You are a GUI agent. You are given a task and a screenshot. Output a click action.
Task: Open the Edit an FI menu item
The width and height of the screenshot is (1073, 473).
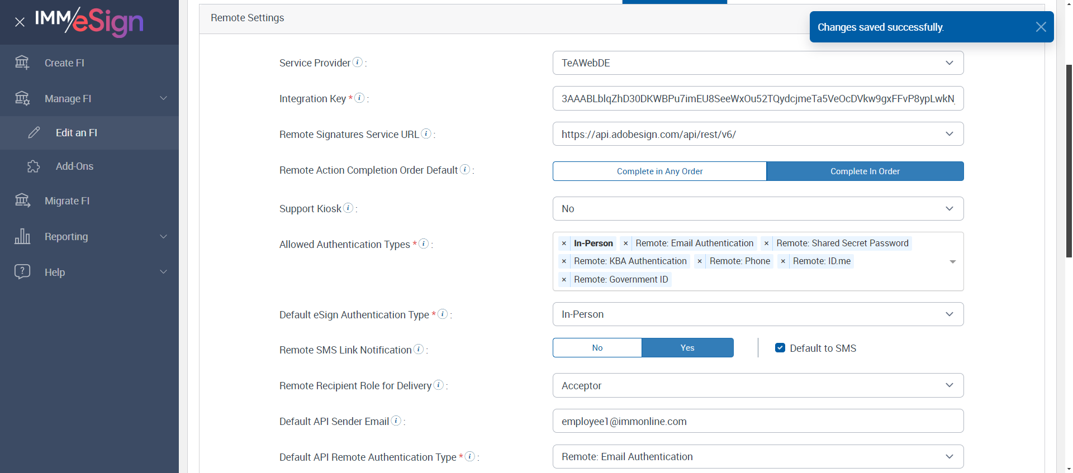[77, 133]
